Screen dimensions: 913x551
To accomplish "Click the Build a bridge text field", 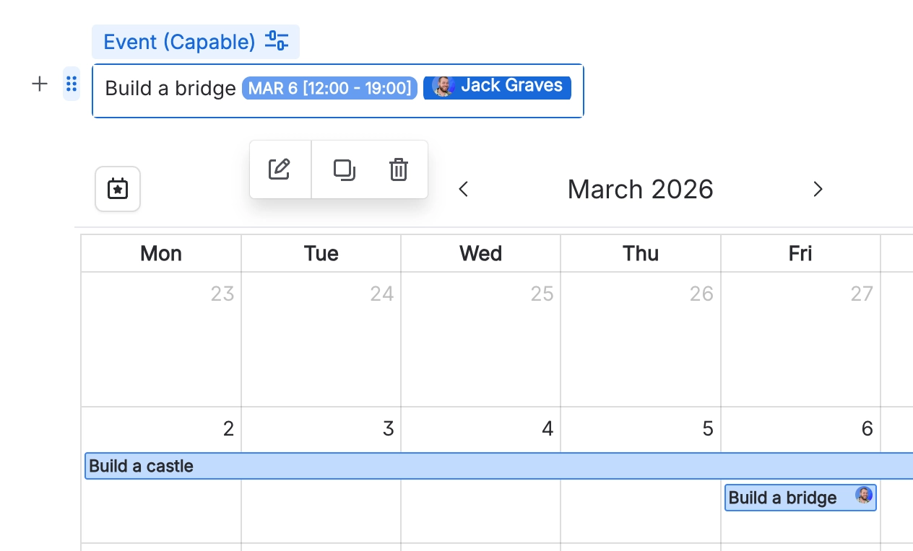I will (170, 89).
